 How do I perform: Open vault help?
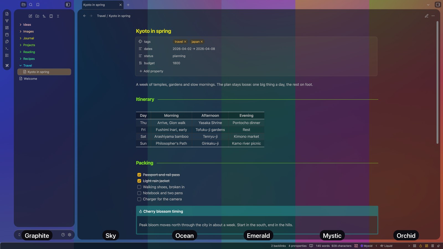[63, 235]
